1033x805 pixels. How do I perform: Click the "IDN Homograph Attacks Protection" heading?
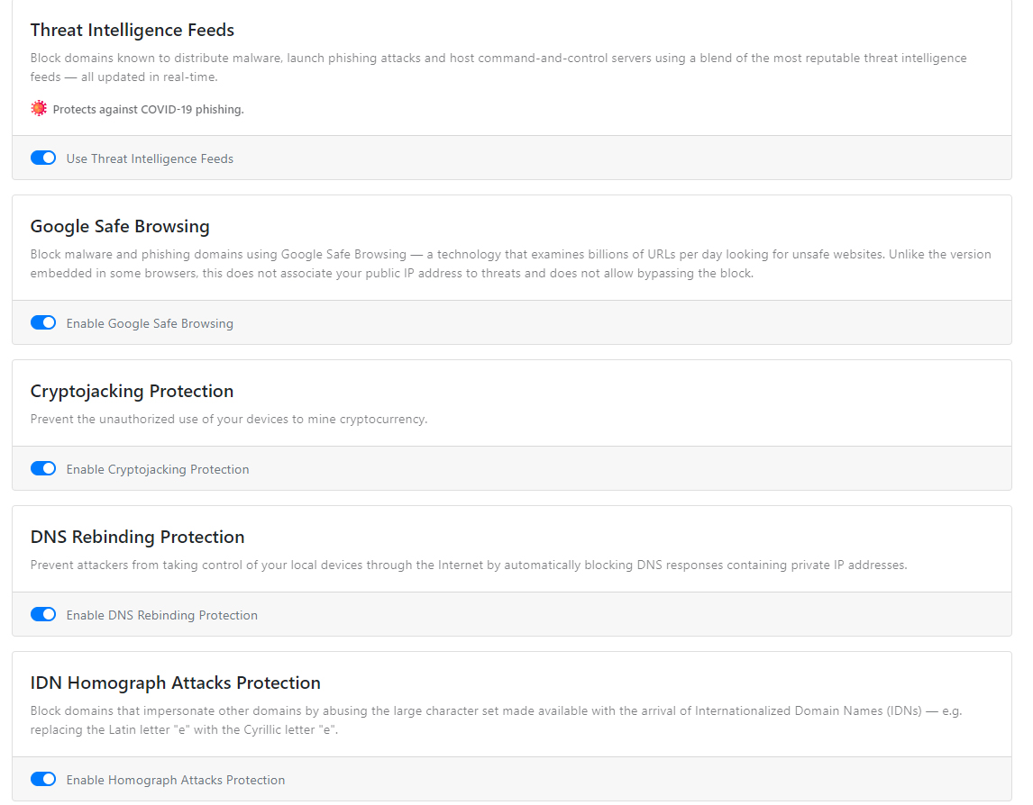(176, 683)
